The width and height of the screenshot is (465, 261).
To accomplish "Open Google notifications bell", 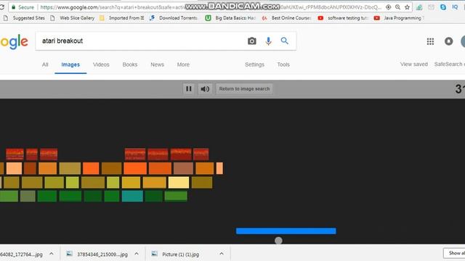I will [449, 41].
